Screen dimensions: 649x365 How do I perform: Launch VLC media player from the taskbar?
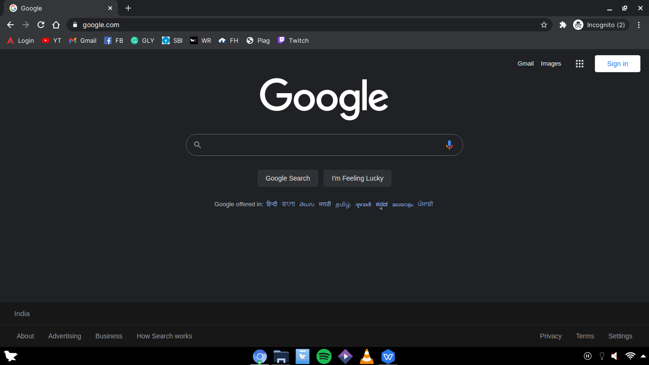click(367, 356)
